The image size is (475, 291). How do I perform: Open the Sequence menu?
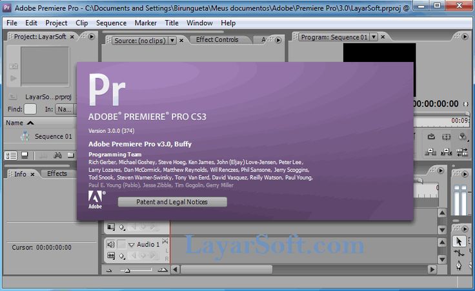pyautogui.click(x=111, y=23)
